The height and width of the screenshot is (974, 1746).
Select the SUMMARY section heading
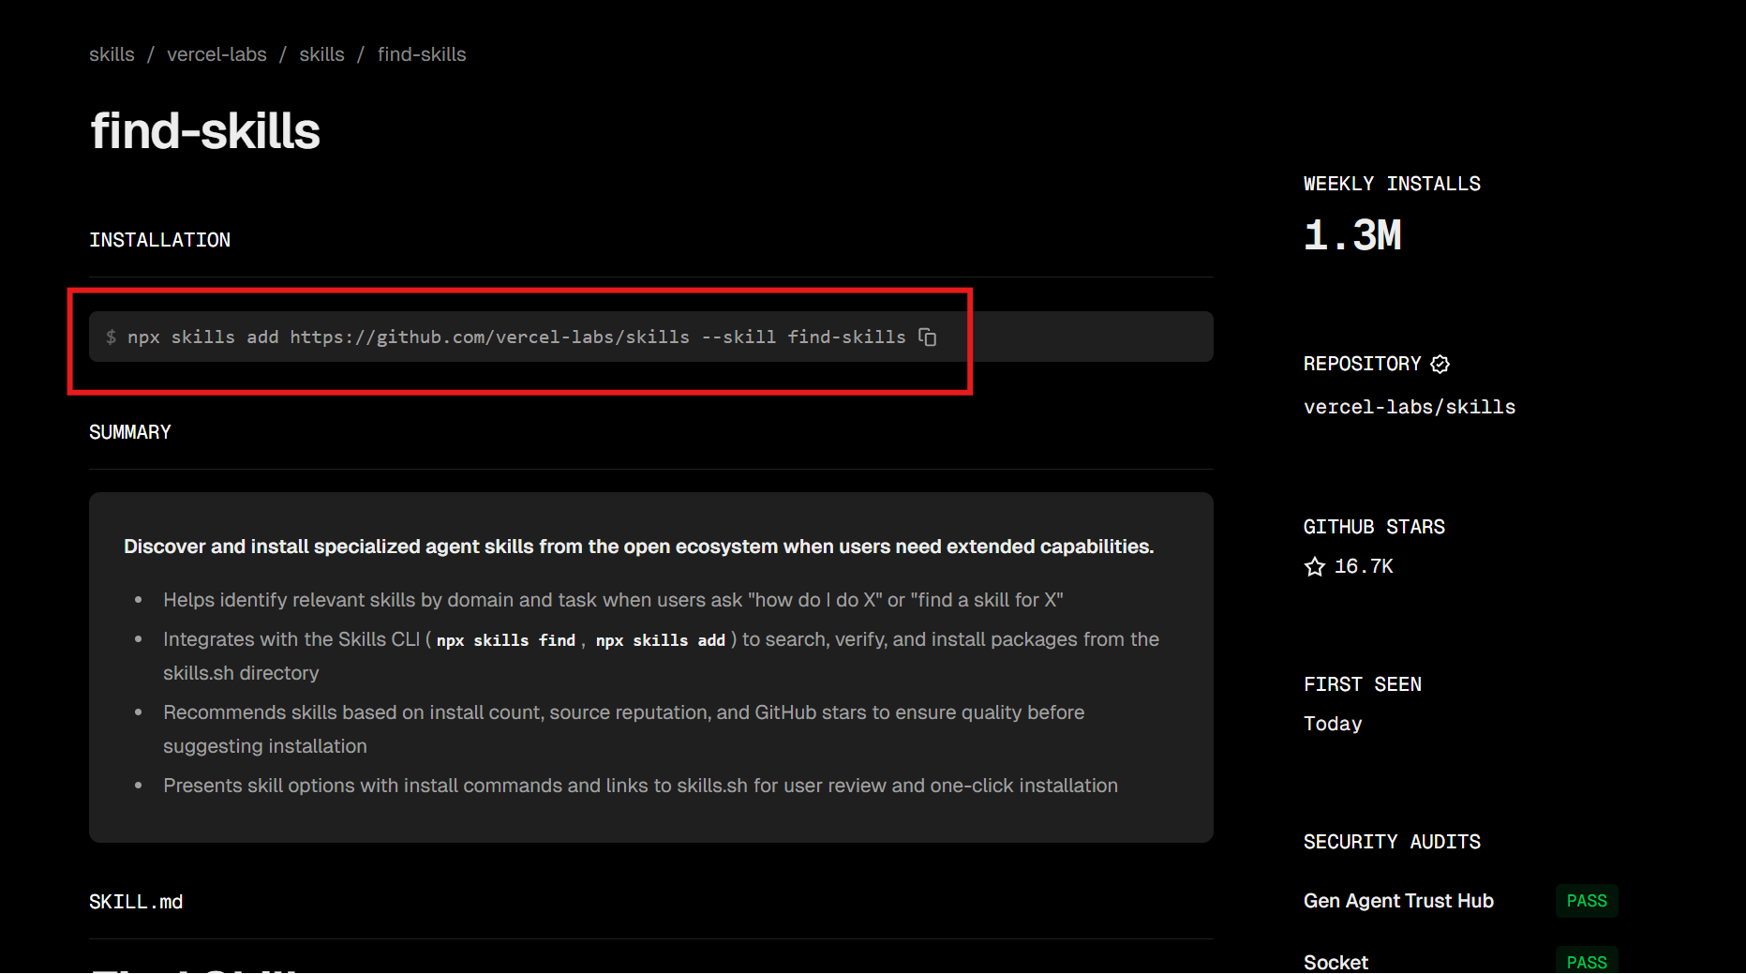click(130, 432)
